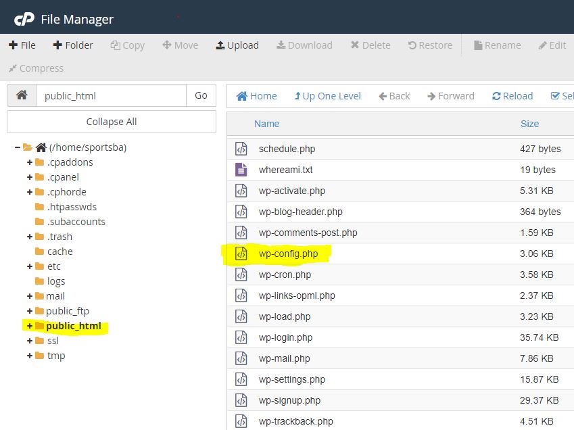Image resolution: width=574 pixels, height=430 pixels.
Task: Click the cPanel logo icon
Action: click(24, 19)
